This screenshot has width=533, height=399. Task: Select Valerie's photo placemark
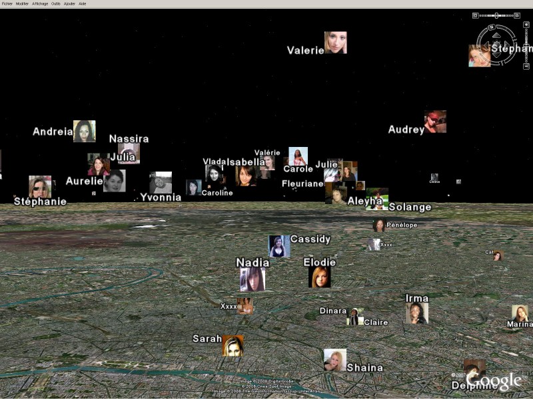pyautogui.click(x=335, y=43)
